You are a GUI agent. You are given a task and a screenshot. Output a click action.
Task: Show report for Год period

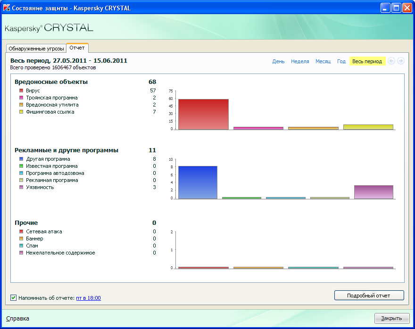click(341, 61)
